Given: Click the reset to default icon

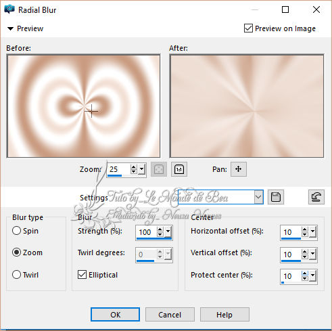Looking at the screenshot, I should 316,197.
